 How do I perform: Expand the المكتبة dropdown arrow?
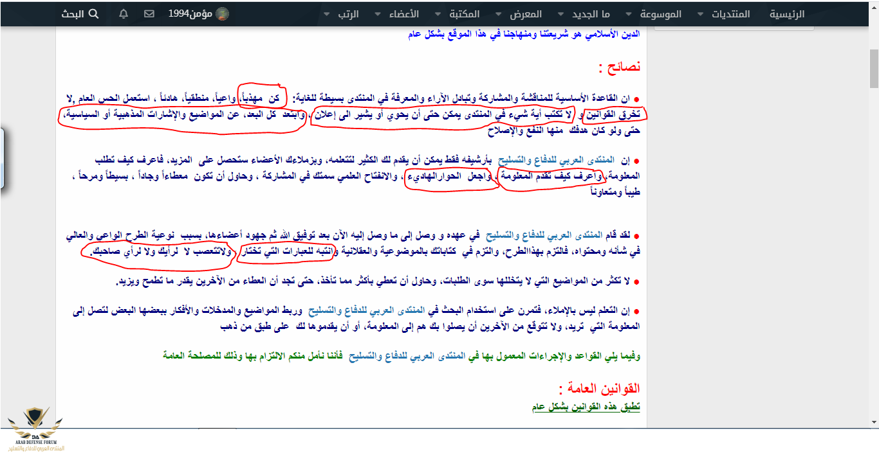tap(438, 14)
